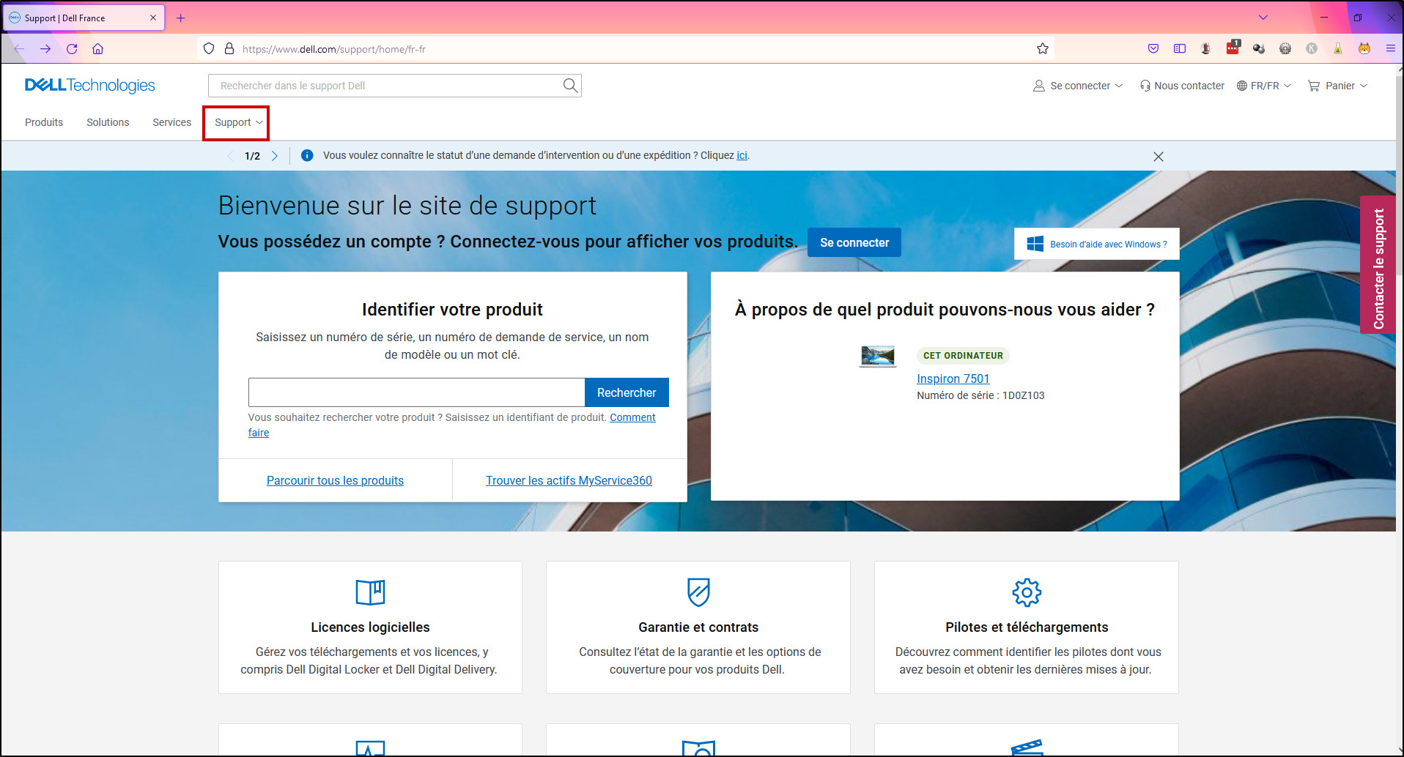
Task: Click the red extension icon with badge 1
Action: pos(1233,48)
